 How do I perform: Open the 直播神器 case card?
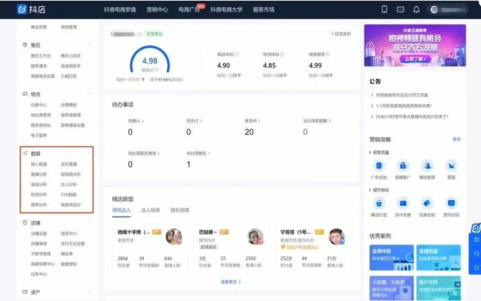click(x=391, y=258)
